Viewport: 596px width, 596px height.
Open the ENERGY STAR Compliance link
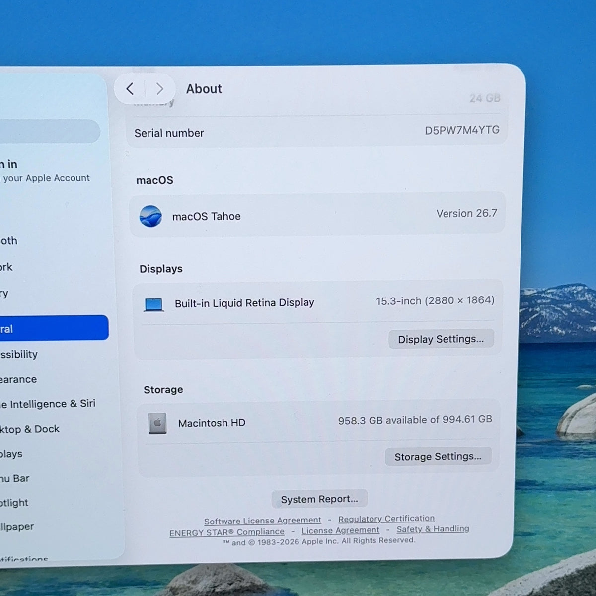point(227,532)
